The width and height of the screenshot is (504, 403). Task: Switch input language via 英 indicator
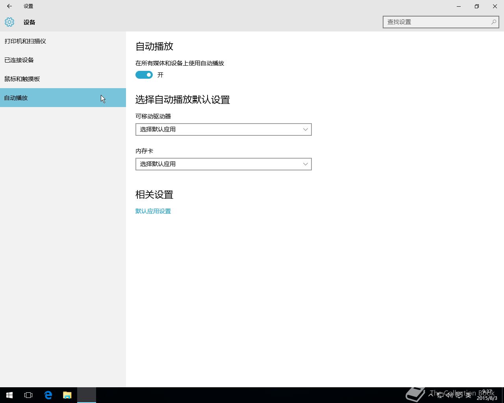[x=469, y=395]
